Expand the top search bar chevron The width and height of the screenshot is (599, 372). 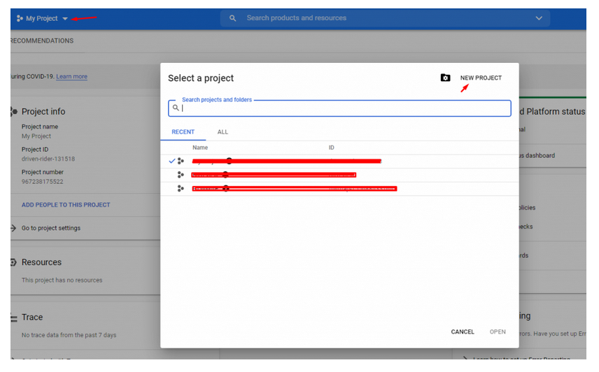click(x=539, y=18)
